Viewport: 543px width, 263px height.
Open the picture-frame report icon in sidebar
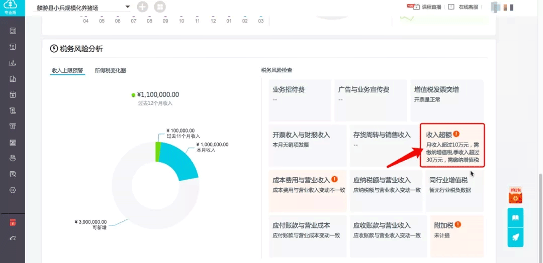(x=13, y=143)
